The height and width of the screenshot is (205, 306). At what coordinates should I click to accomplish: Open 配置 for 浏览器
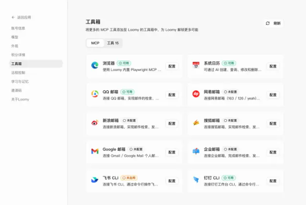coord(172,66)
